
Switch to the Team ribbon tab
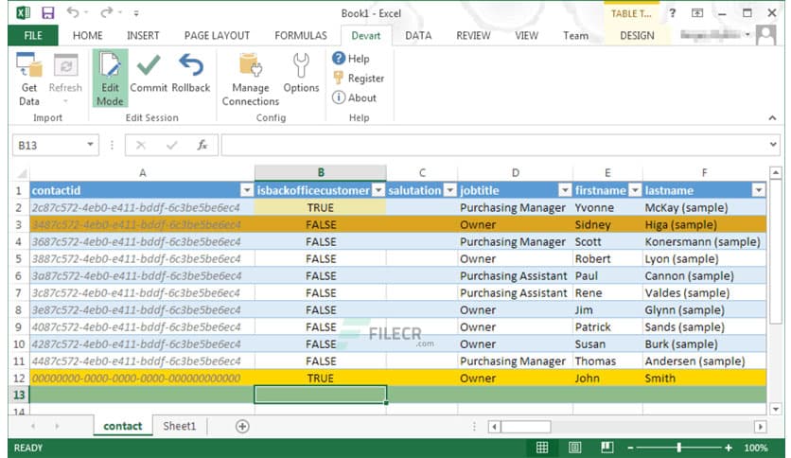(575, 35)
